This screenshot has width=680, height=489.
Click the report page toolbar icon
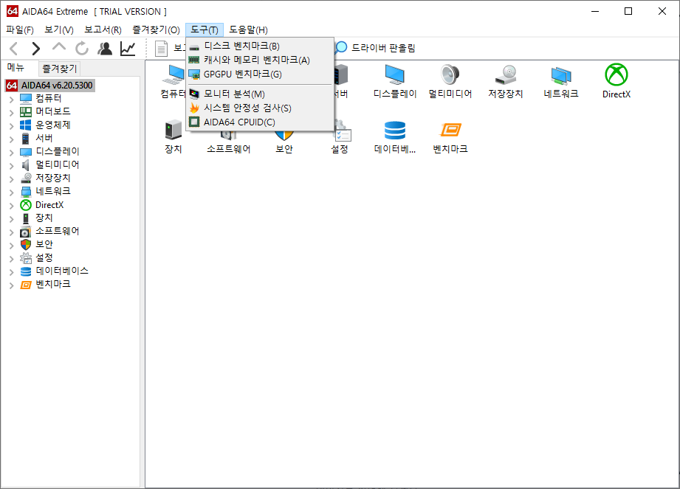tap(162, 49)
